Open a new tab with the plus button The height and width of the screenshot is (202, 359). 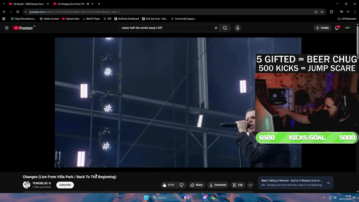99,4
